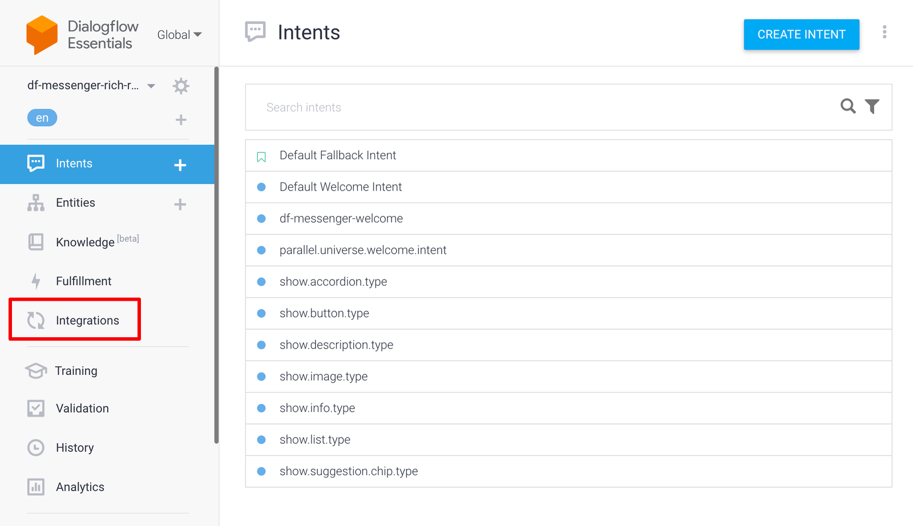Select the Validation checkbox icon in the sidebar
The height and width of the screenshot is (526, 913).
pyautogui.click(x=35, y=408)
